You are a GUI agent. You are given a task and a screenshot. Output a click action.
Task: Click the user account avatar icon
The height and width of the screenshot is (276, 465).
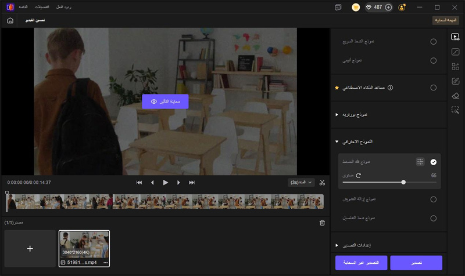click(402, 7)
